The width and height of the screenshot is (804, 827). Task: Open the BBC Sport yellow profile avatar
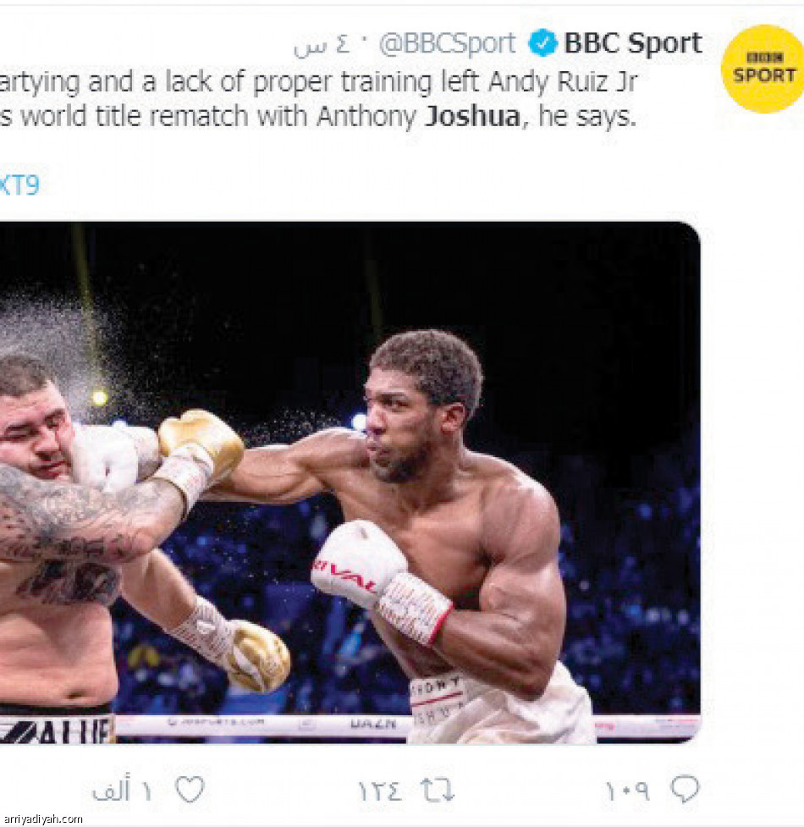coord(762,69)
